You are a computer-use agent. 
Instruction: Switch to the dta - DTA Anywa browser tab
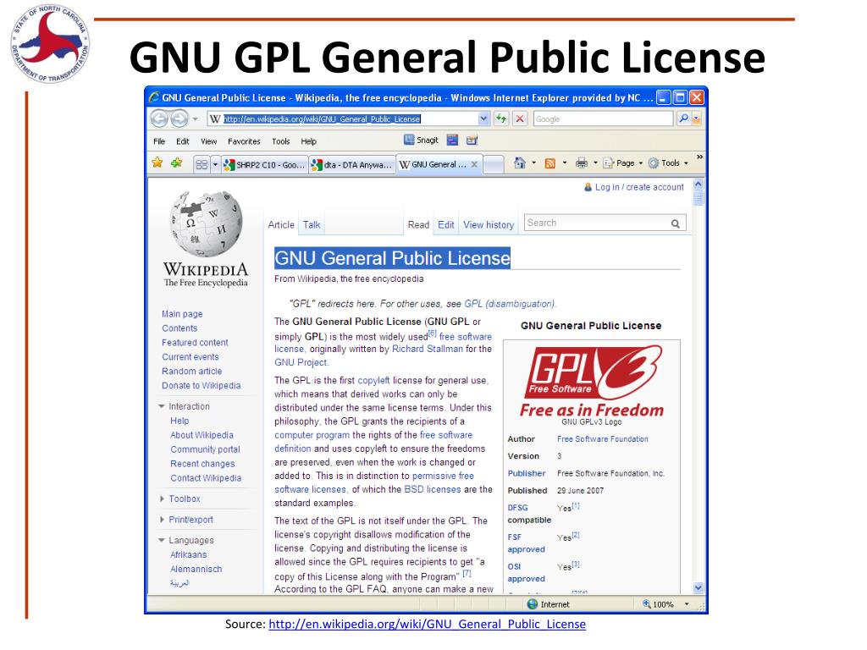coord(351,165)
